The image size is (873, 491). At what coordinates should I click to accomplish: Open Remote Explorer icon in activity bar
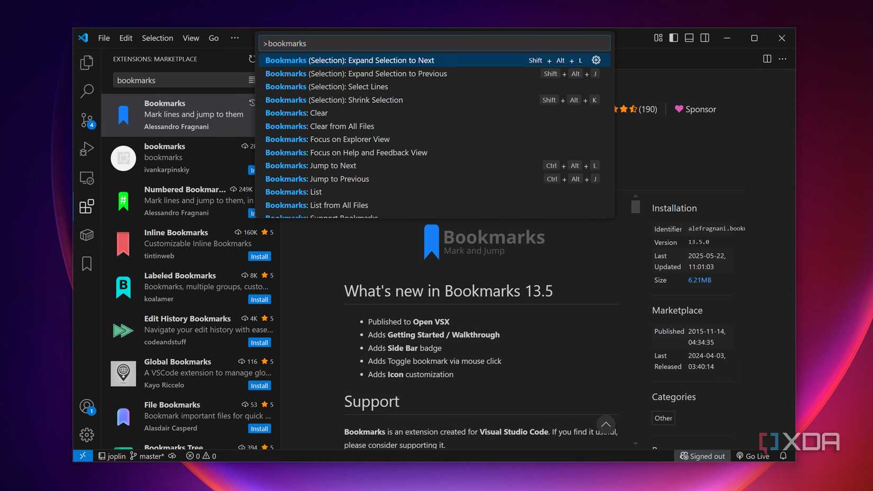(x=87, y=178)
